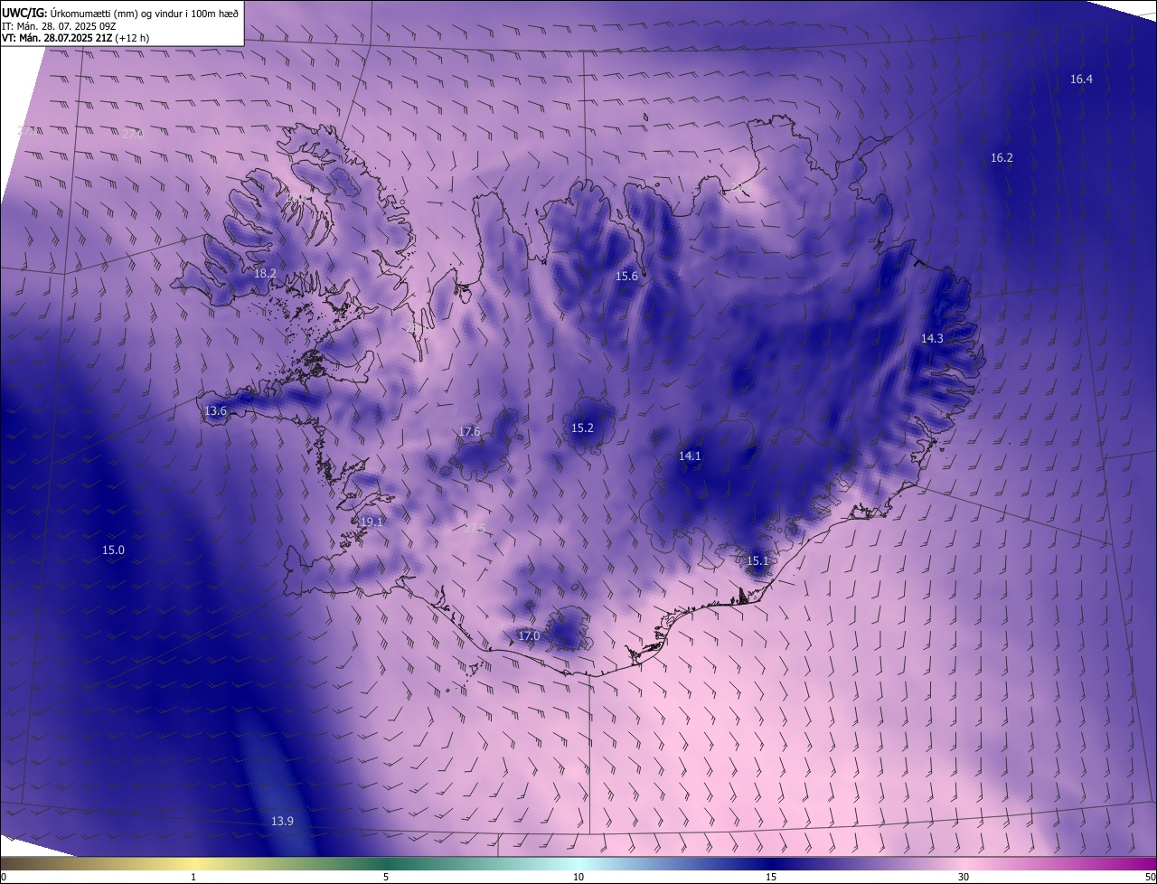The image size is (1157, 884).
Task: Click the 17.0 value label
Action: pos(529,636)
